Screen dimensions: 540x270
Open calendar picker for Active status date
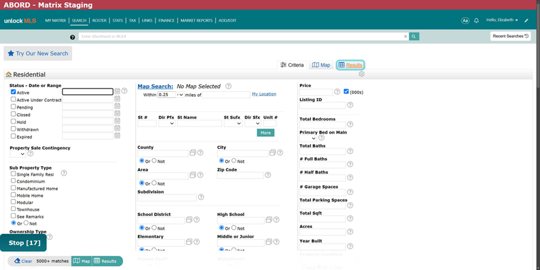[x=117, y=91]
